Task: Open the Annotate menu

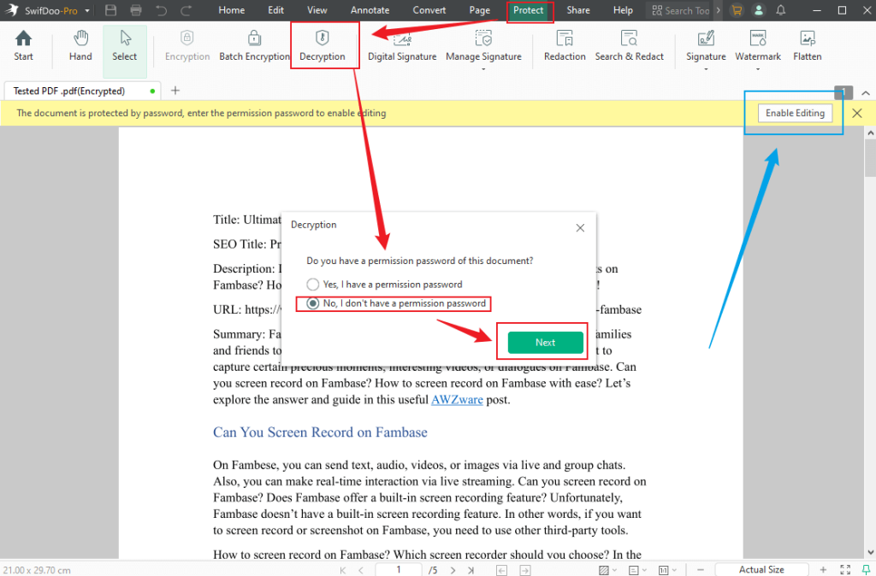Action: (x=370, y=10)
